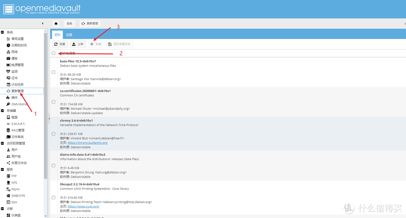
Task: Select all packages with header checkbox
Action: (x=54, y=53)
